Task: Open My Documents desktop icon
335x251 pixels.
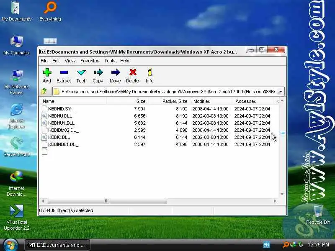Action: 16,11
